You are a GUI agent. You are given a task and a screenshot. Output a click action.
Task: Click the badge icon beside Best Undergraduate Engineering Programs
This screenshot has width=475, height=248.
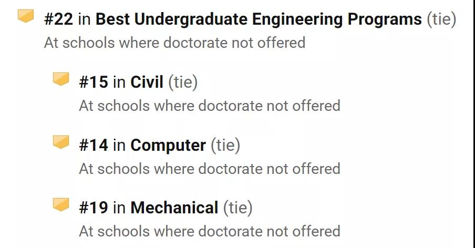[26, 16]
